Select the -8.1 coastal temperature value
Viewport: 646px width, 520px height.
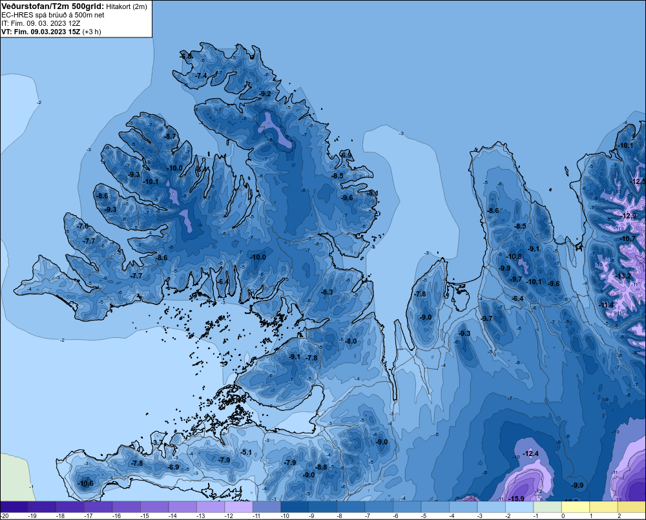(373, 193)
